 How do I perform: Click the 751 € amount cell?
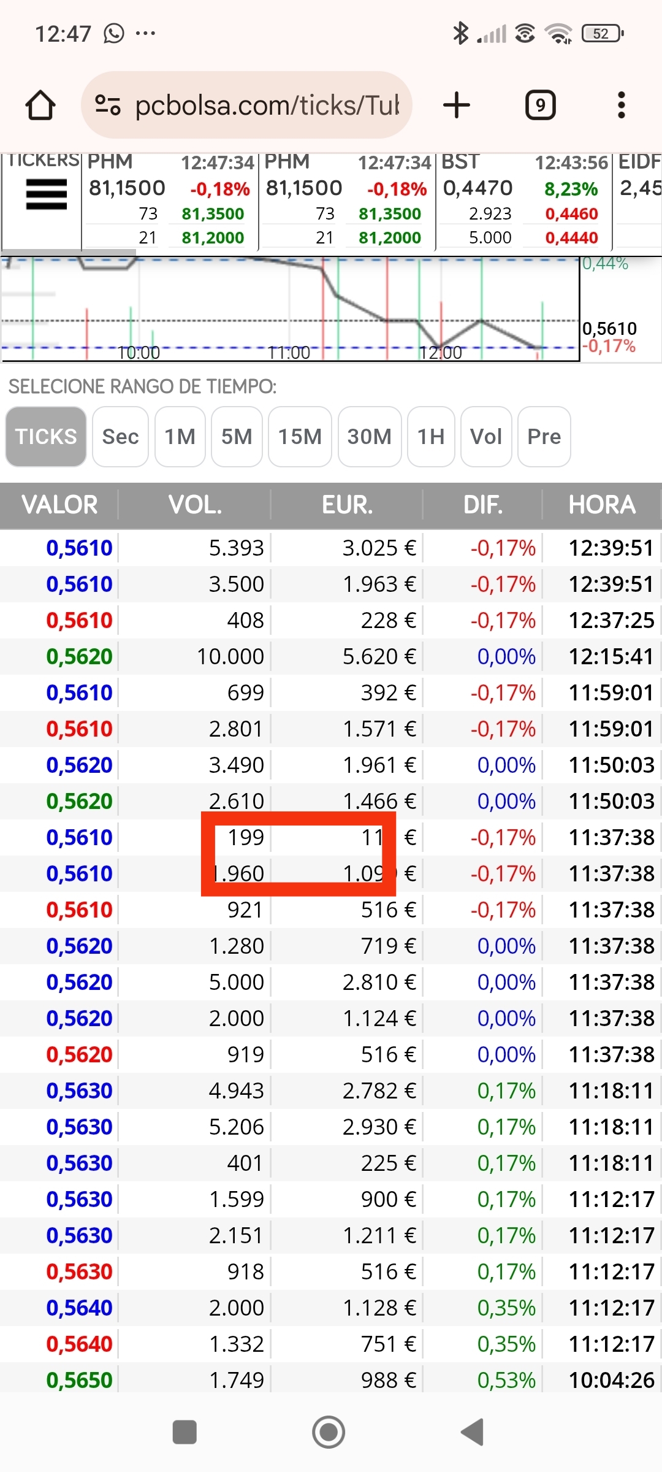[389, 1344]
